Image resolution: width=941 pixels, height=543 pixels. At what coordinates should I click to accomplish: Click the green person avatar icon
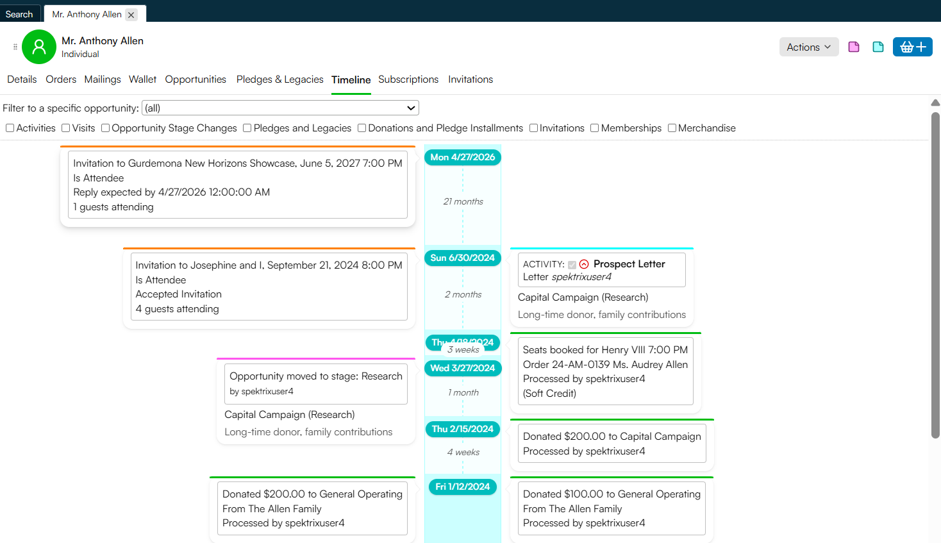(x=39, y=47)
